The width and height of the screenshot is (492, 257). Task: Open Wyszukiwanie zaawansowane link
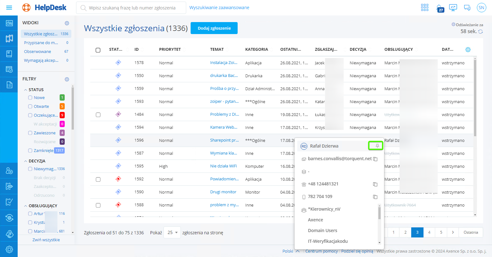(x=219, y=8)
